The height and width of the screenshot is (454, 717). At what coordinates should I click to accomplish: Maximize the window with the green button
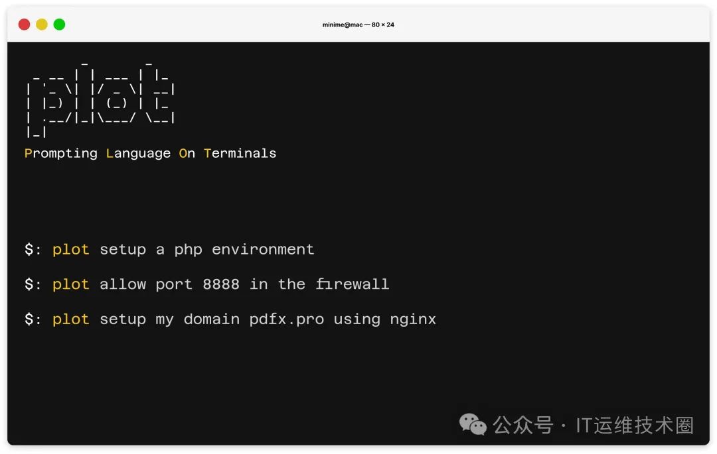coord(60,25)
